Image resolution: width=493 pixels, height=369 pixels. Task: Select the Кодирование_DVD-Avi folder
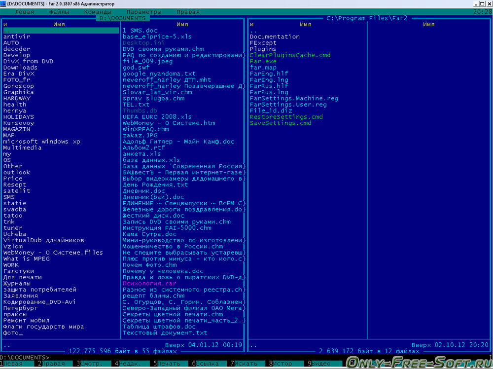coord(39,302)
